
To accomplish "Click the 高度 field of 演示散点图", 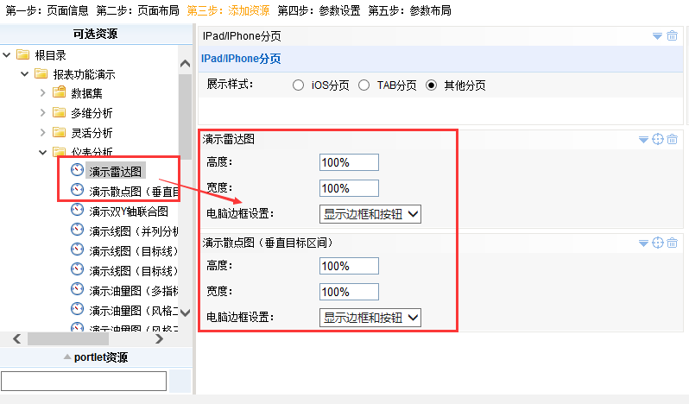I will (349, 266).
